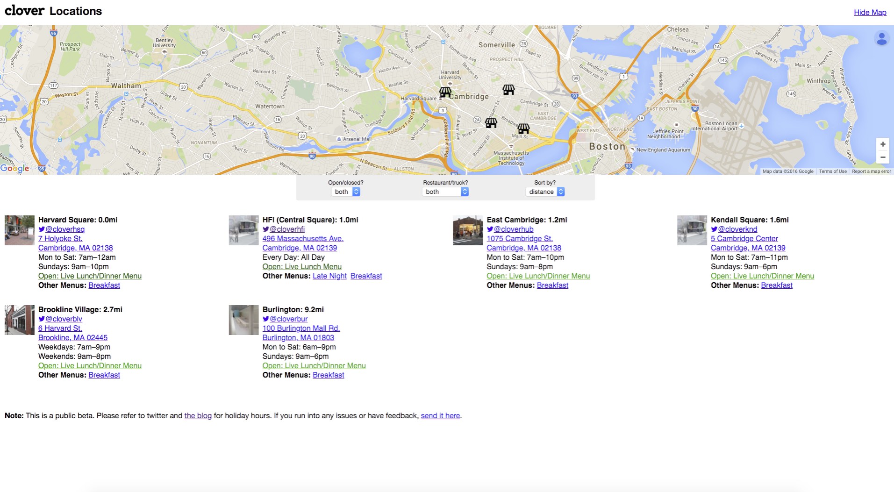Click Report a map error link

coord(872,171)
